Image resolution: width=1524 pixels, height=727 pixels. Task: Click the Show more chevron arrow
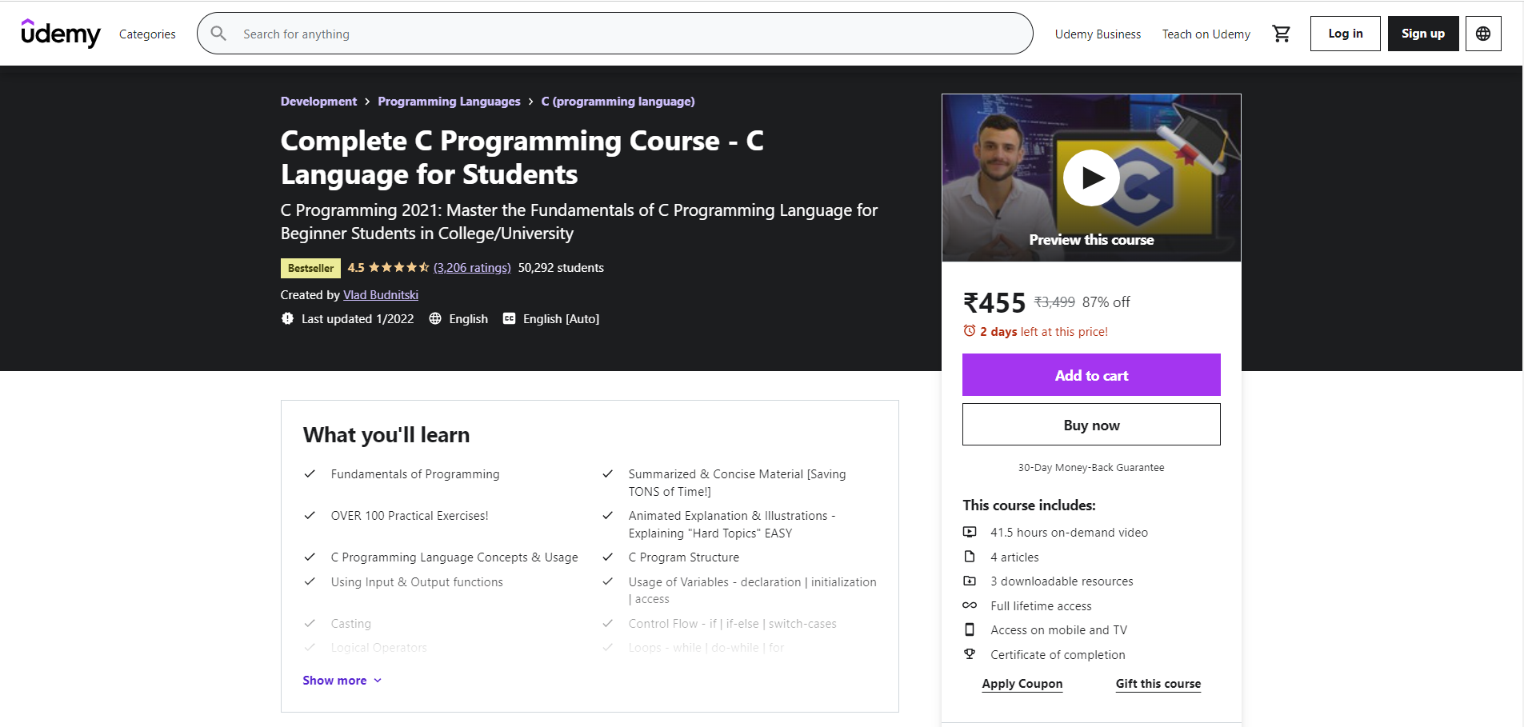click(378, 681)
